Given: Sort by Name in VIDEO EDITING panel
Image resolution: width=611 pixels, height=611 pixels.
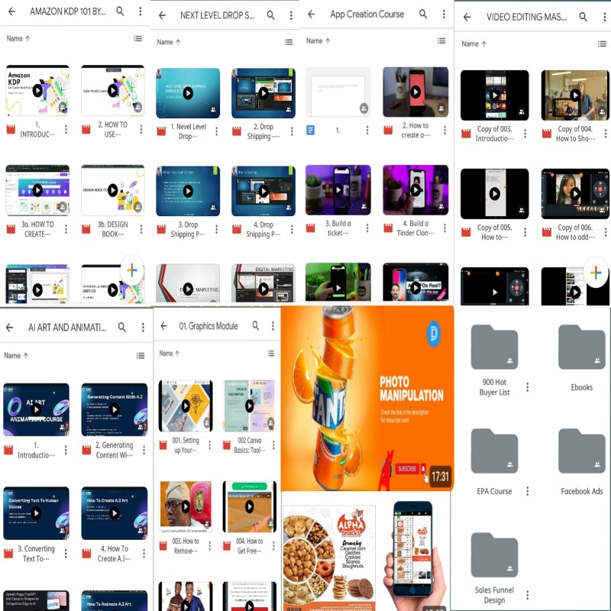Looking at the screenshot, I should (474, 44).
